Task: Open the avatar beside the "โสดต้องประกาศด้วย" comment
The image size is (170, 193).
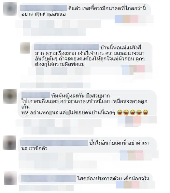Action: [10, 178]
